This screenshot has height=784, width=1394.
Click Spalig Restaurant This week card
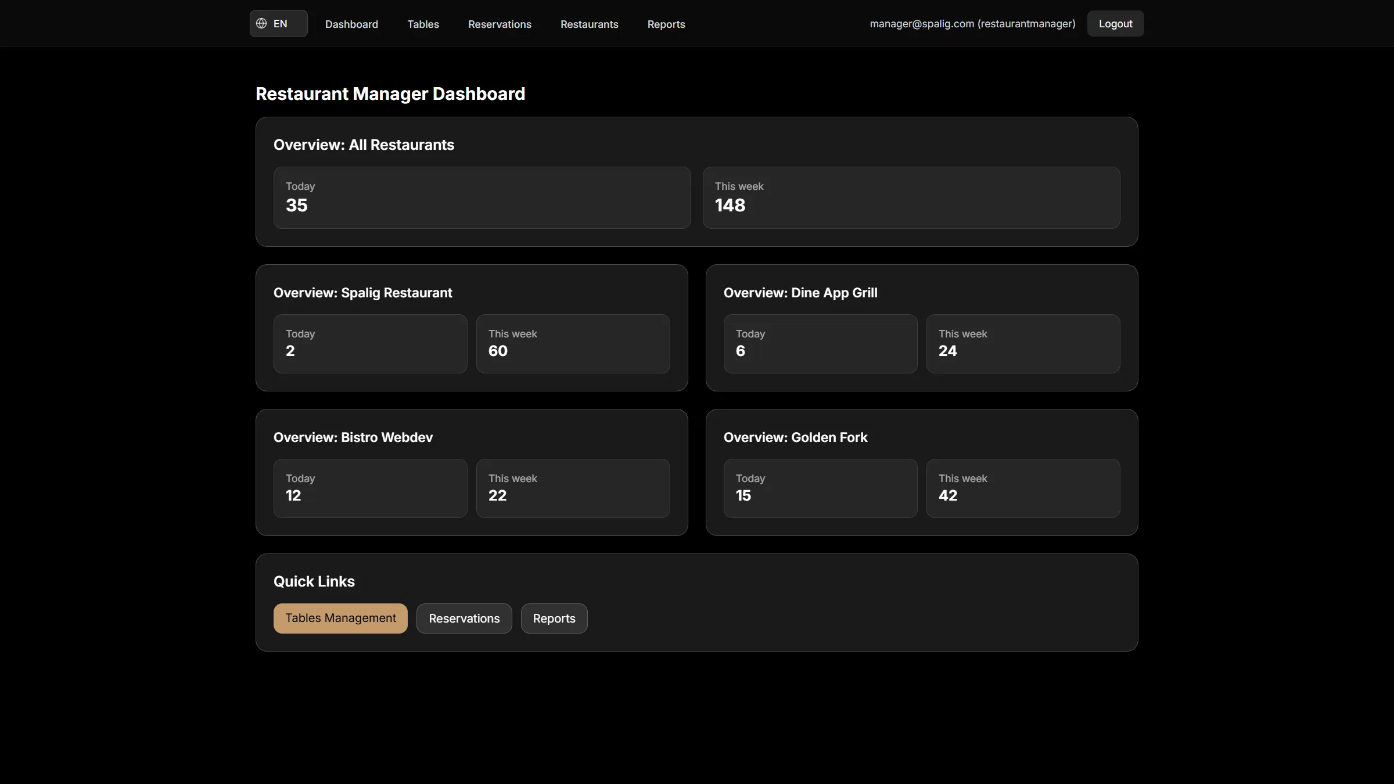573,343
